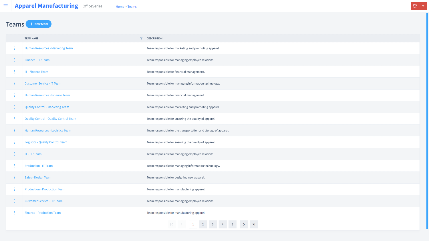Select page 5 in pagination
This screenshot has width=429, height=241.
click(232, 224)
